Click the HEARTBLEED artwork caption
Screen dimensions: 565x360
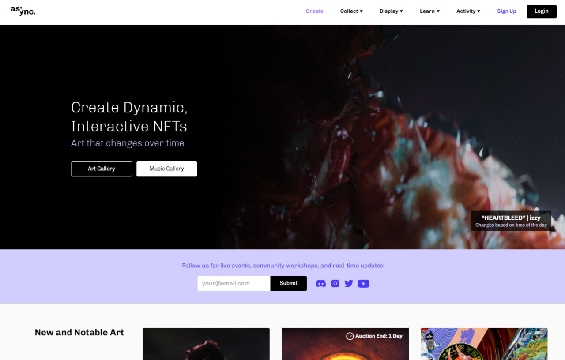(x=511, y=221)
